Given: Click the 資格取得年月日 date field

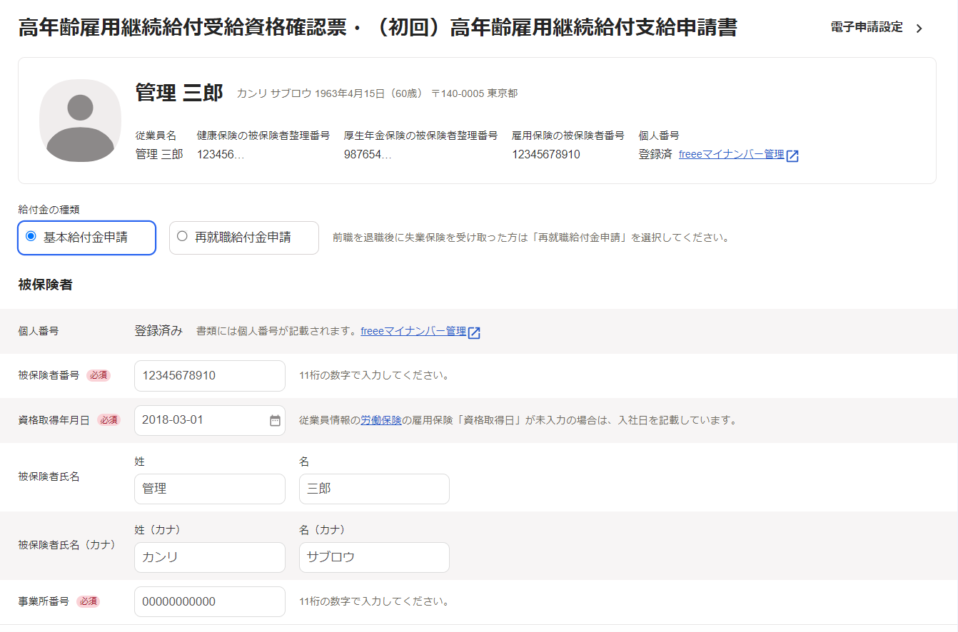Looking at the screenshot, I should click(210, 420).
